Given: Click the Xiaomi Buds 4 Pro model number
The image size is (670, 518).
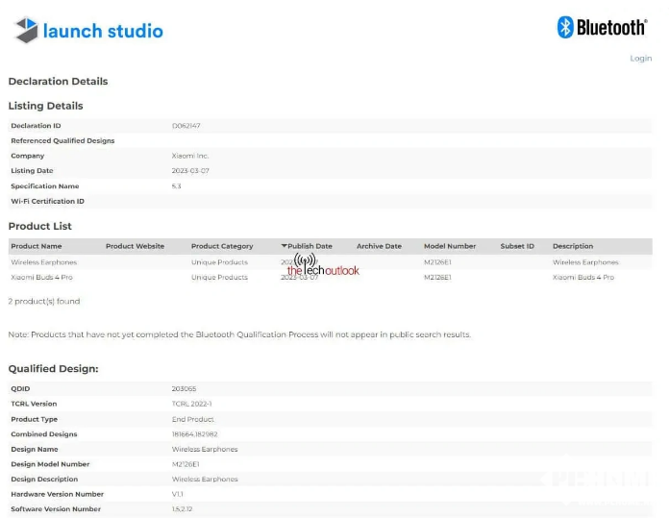Looking at the screenshot, I should [437, 277].
